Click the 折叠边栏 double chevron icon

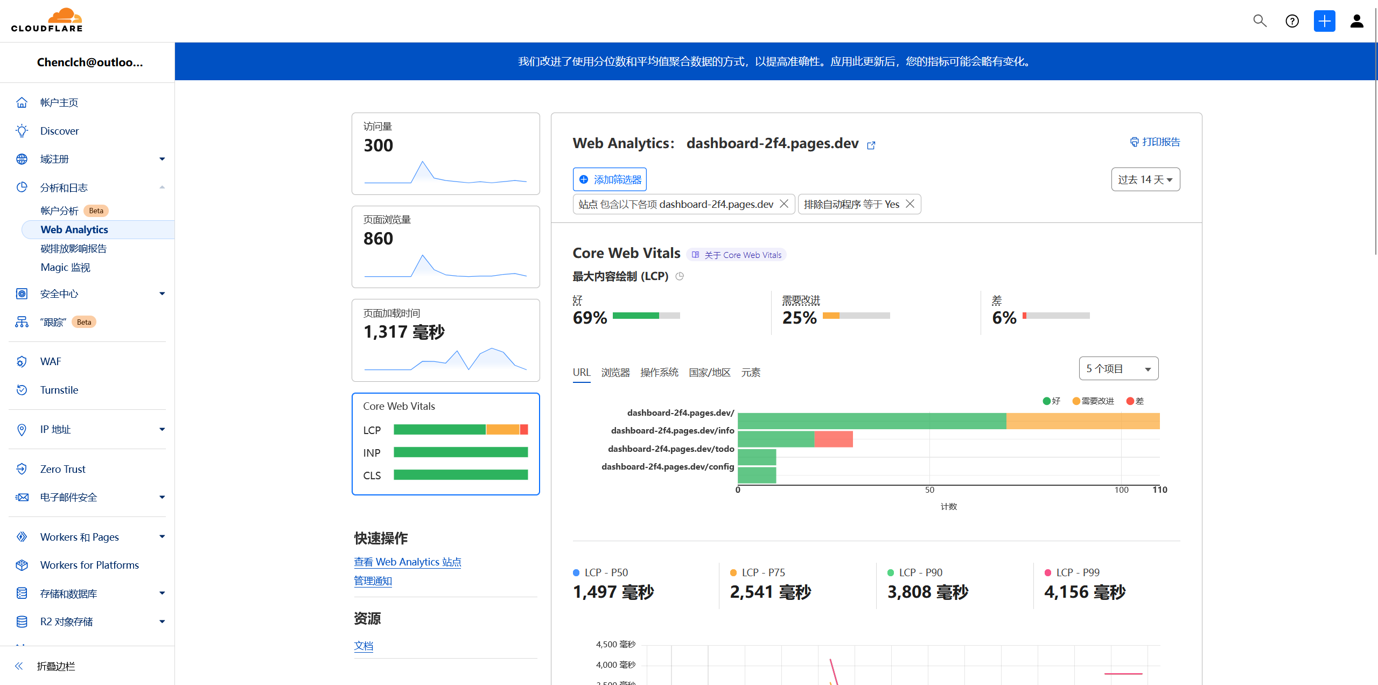[19, 666]
